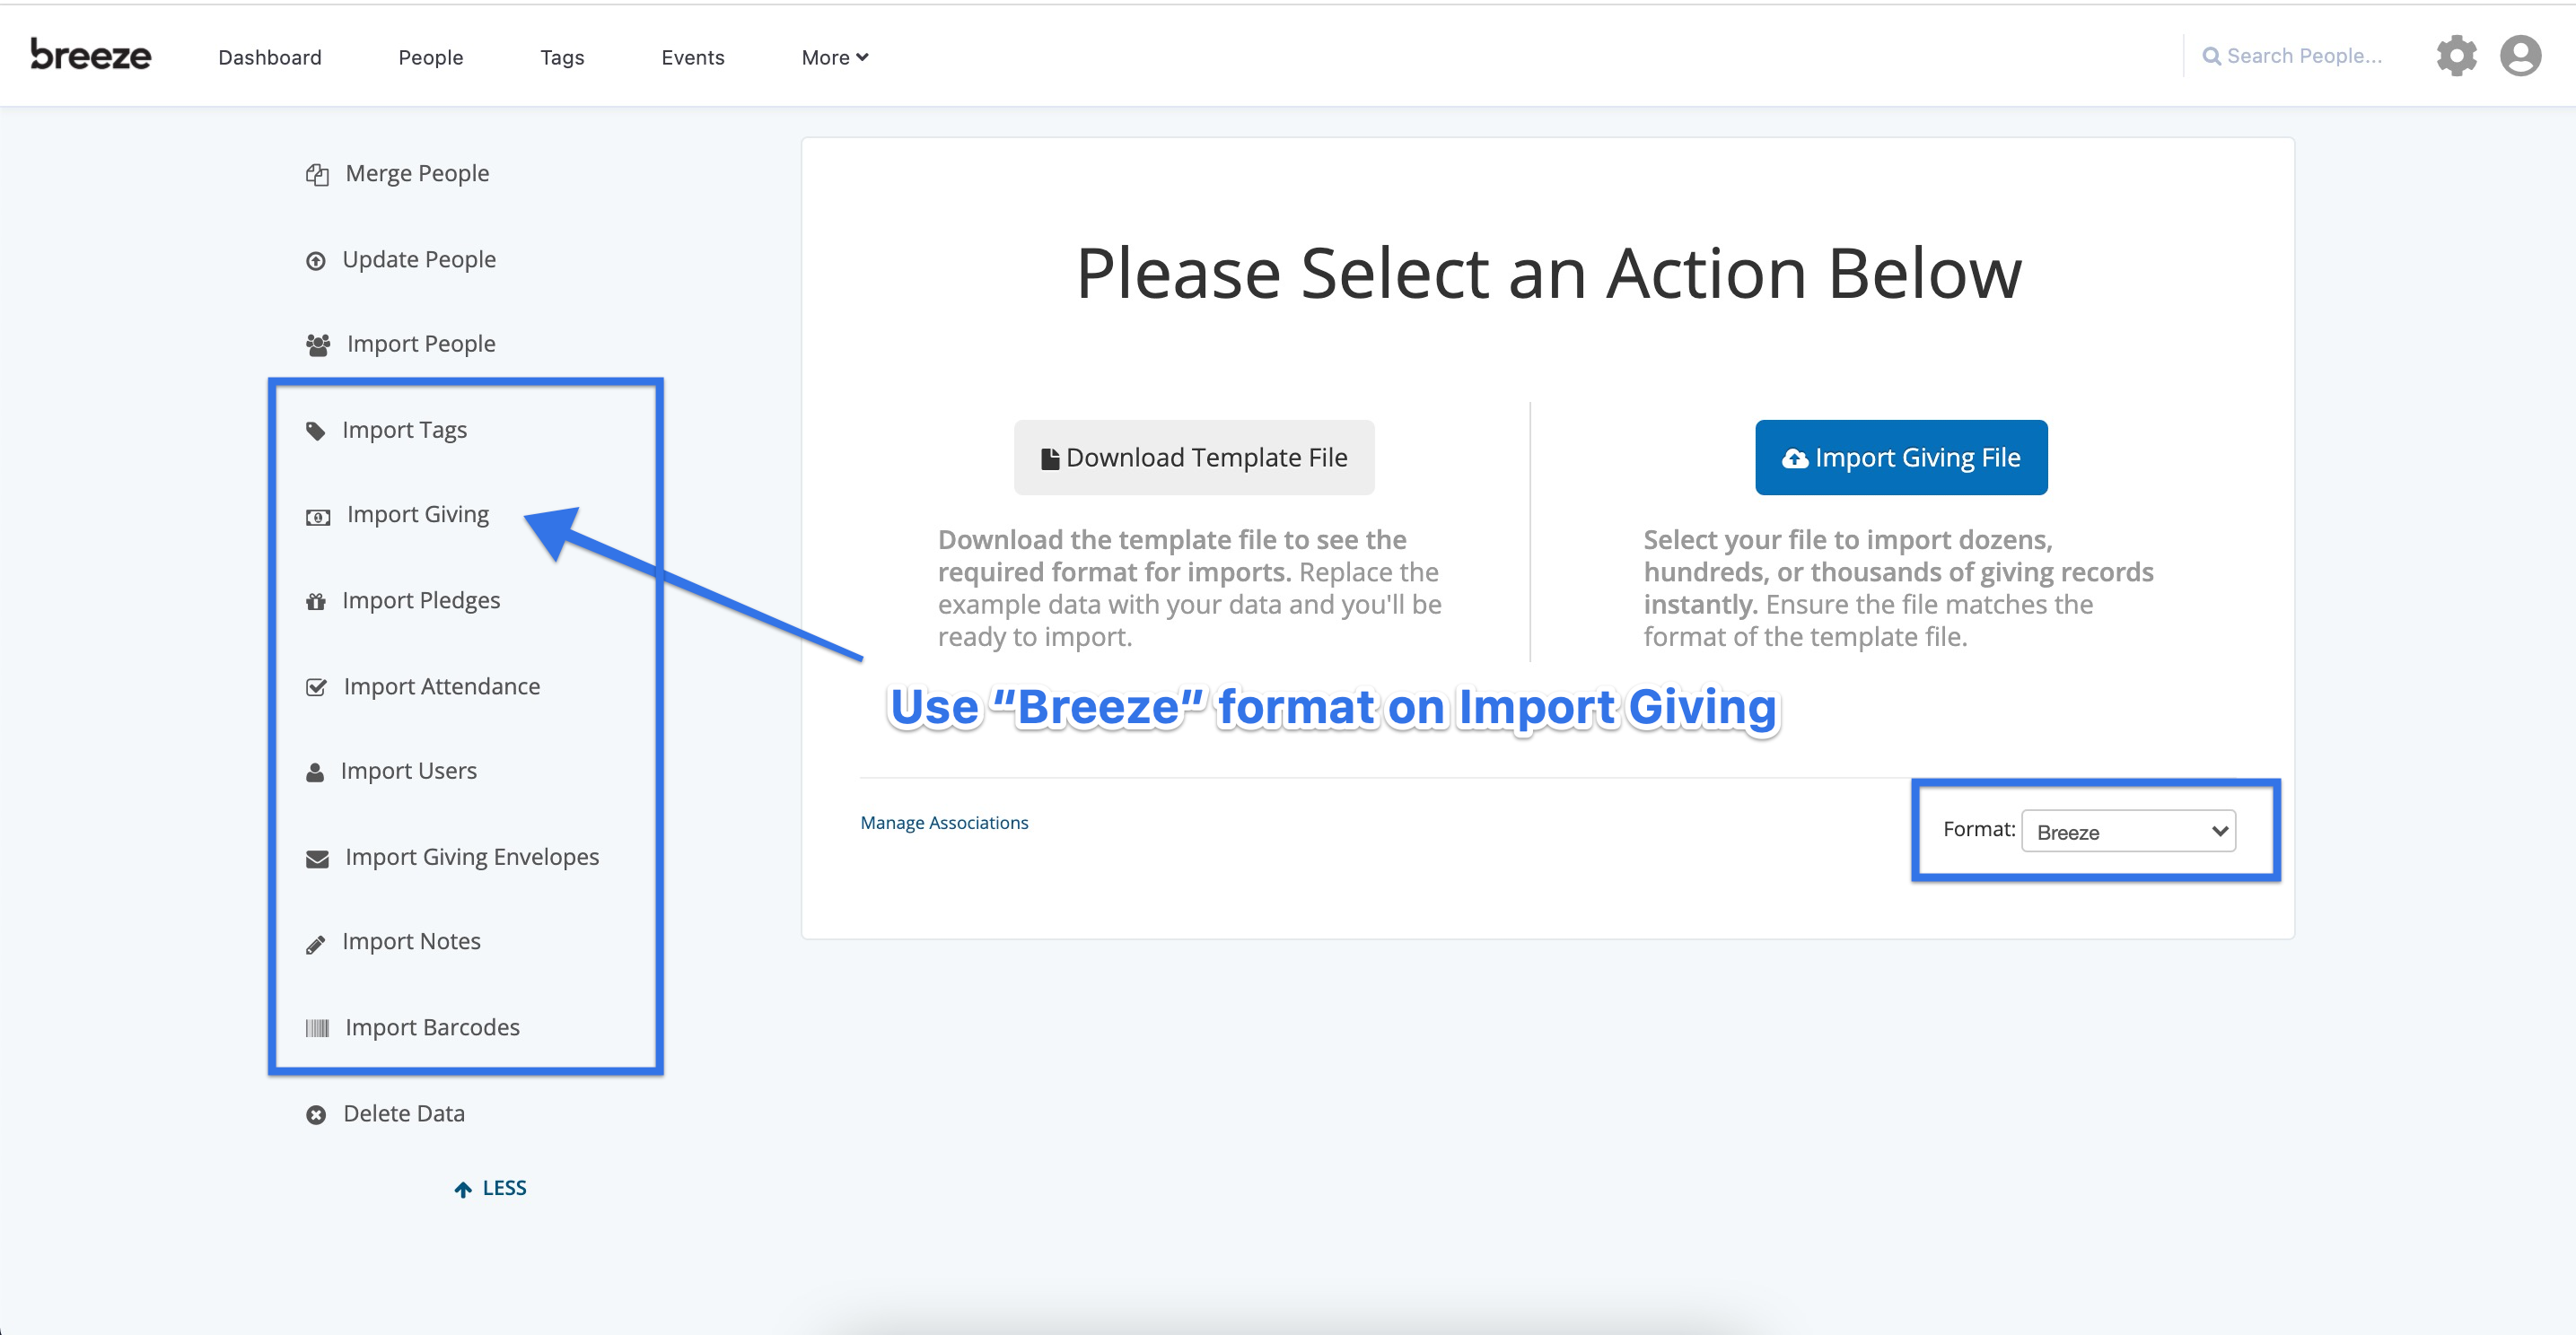This screenshot has width=2576, height=1335.
Task: Click the Import Giving money icon
Action: pos(318,517)
